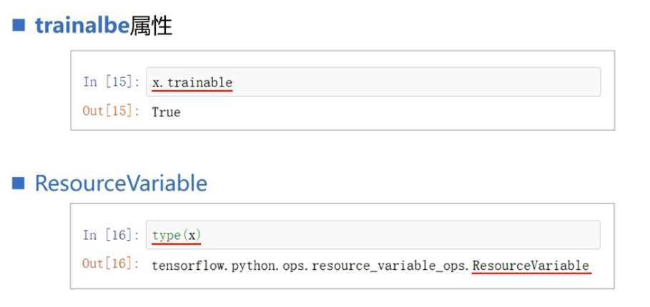Image resolution: width=650 pixels, height=307 pixels.
Task: Click the Out[15] prompt label
Action: point(111,111)
